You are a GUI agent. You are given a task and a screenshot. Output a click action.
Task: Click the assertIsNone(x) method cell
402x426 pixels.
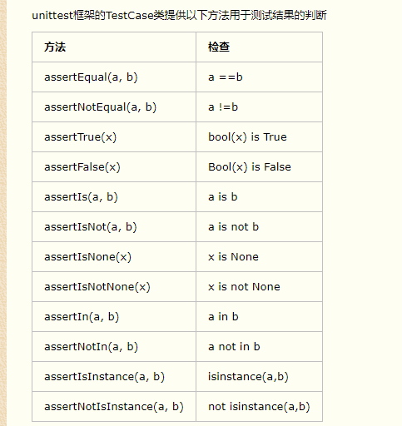[114, 257]
